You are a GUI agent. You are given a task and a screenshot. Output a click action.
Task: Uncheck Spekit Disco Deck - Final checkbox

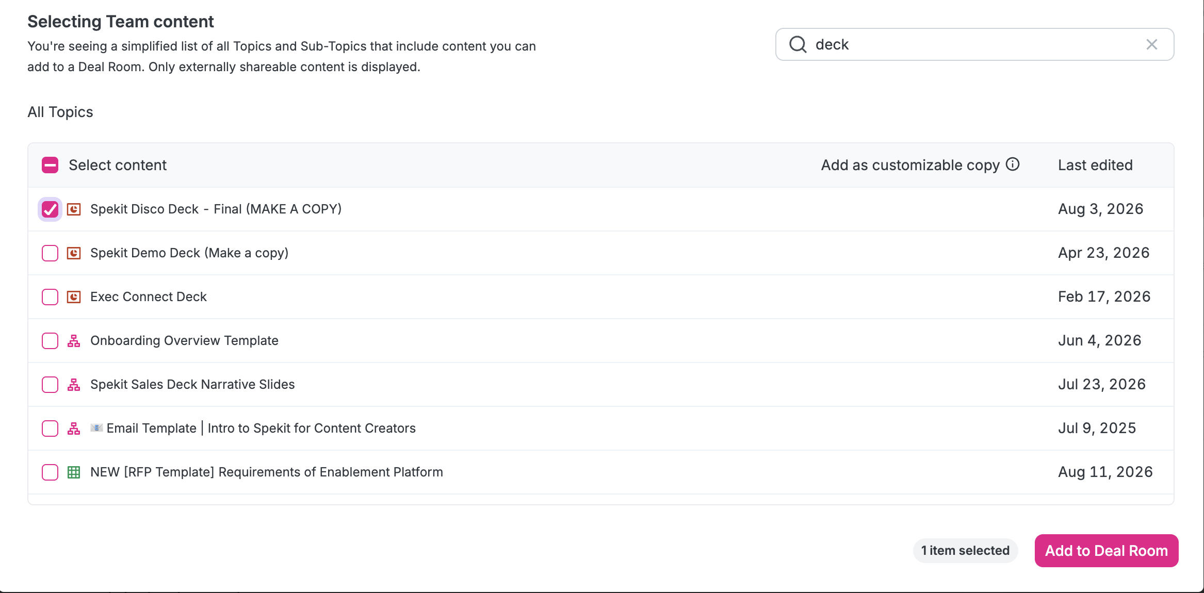[x=50, y=209]
